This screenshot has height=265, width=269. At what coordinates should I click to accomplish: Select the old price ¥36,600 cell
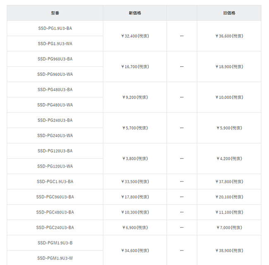click(229, 36)
